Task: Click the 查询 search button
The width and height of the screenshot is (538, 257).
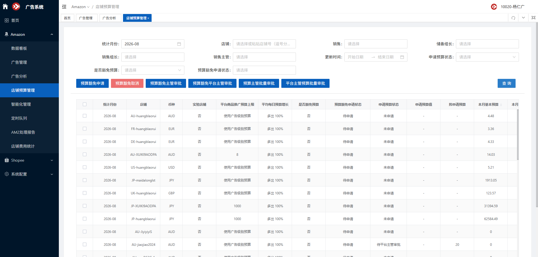Action: [x=507, y=83]
